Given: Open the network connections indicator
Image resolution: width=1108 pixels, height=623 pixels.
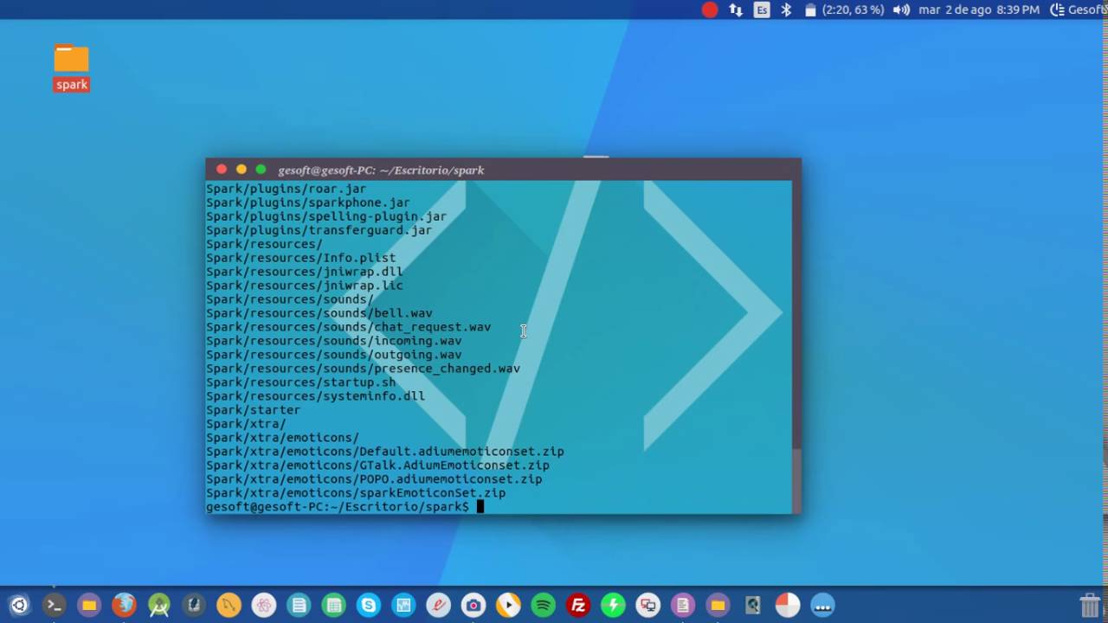Looking at the screenshot, I should [736, 10].
